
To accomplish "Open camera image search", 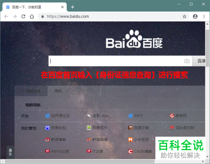I will (187, 61).
